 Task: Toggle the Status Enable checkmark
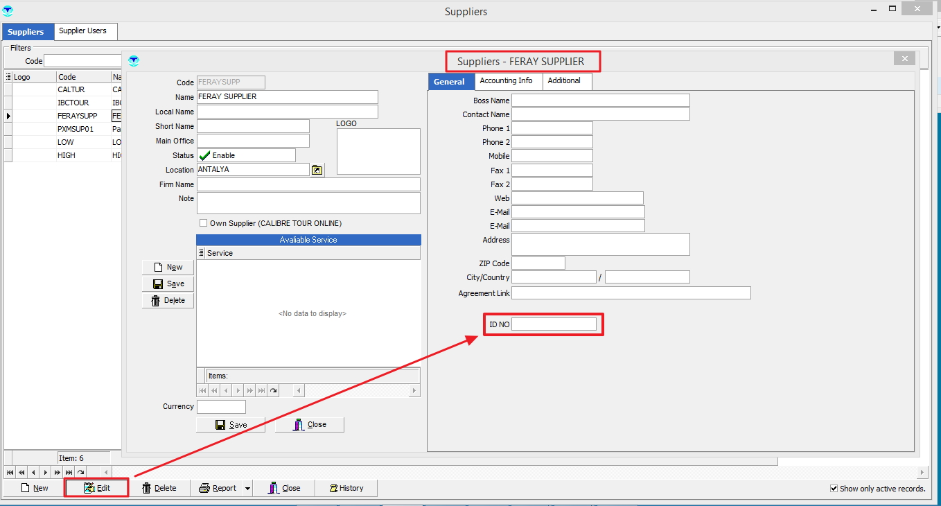(205, 156)
